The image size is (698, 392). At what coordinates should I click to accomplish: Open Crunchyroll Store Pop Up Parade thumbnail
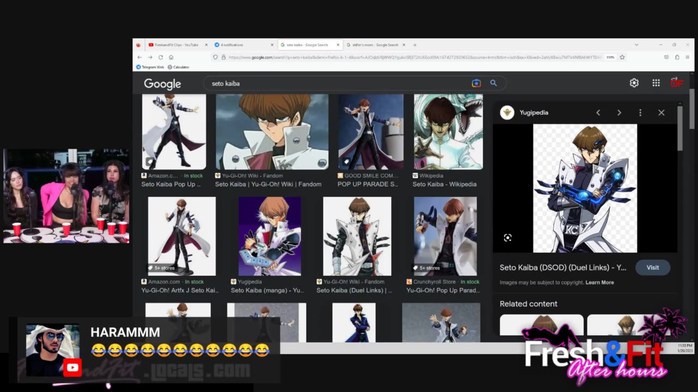(x=446, y=236)
